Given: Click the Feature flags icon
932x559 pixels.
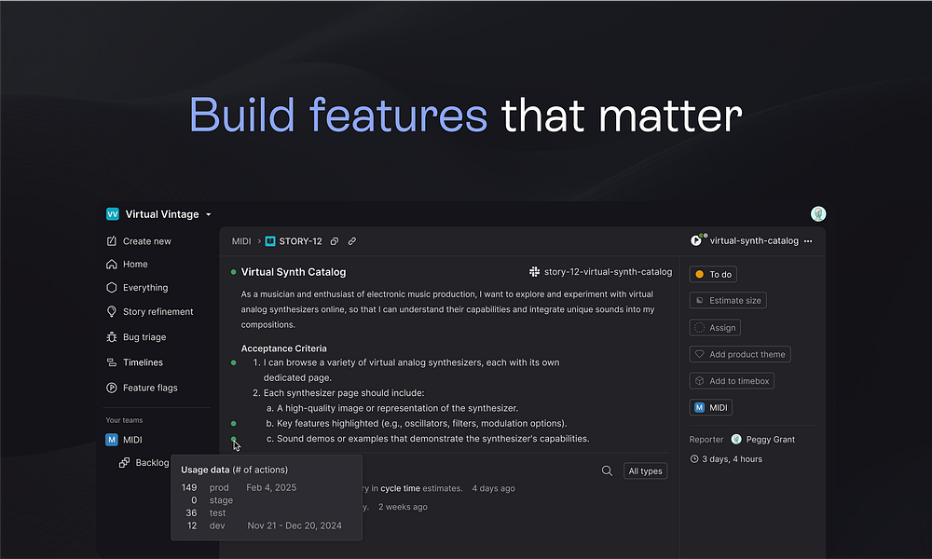Looking at the screenshot, I should tap(111, 388).
